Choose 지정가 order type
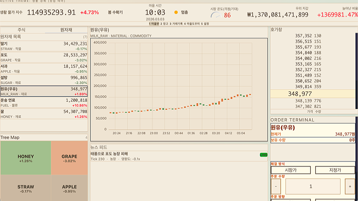Screen dimensions: 358x201 pyautogui.click(x=335, y=170)
